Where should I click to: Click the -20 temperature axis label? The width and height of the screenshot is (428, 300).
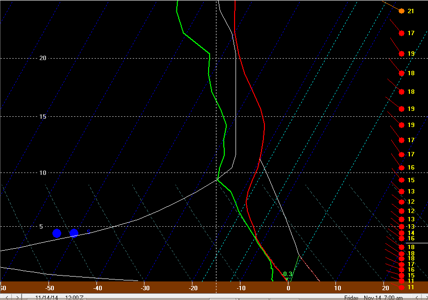point(192,288)
